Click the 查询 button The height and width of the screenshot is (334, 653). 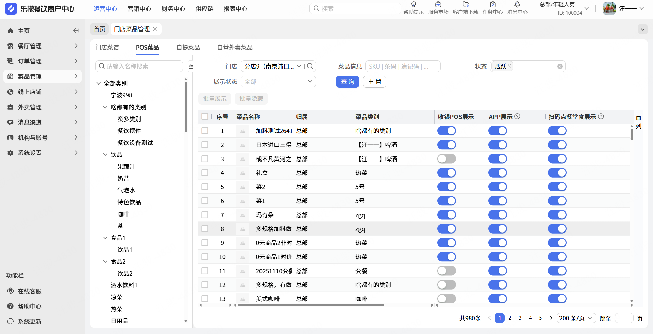pos(348,82)
